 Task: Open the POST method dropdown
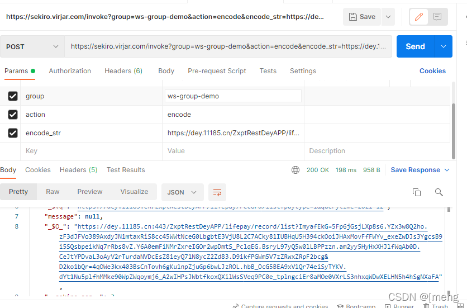pyautogui.click(x=32, y=46)
